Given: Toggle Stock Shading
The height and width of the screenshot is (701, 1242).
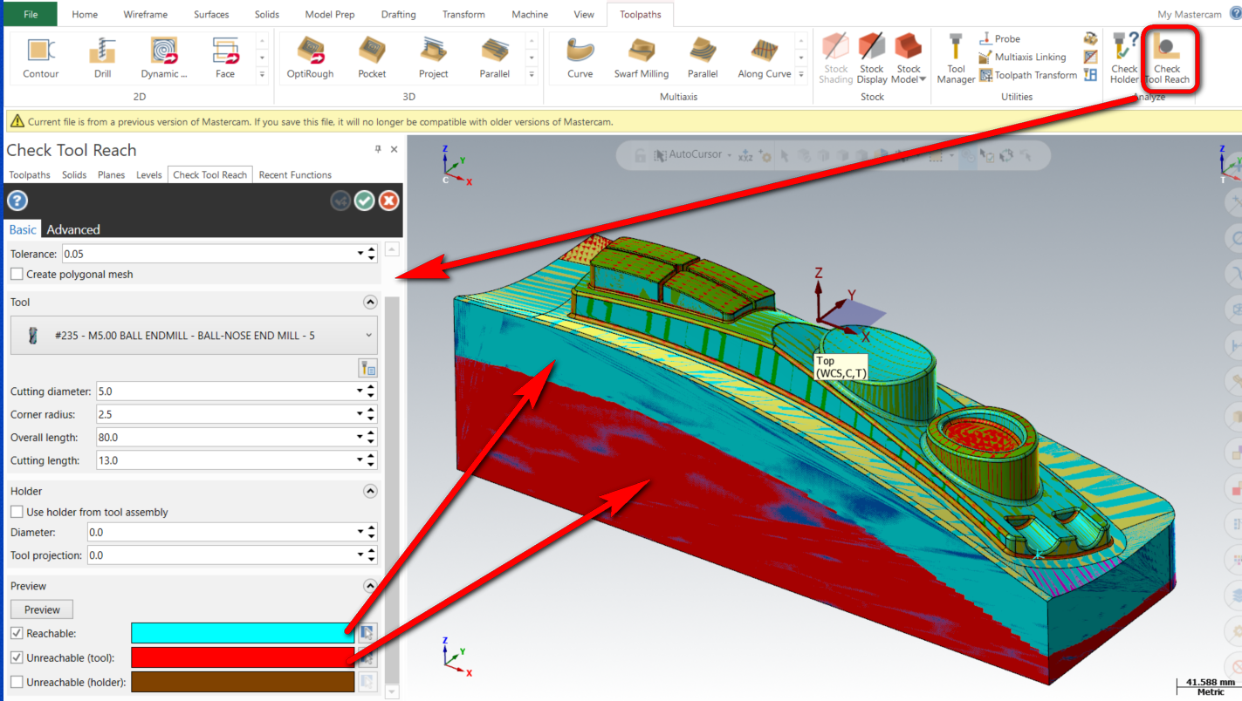Looking at the screenshot, I should coord(836,58).
